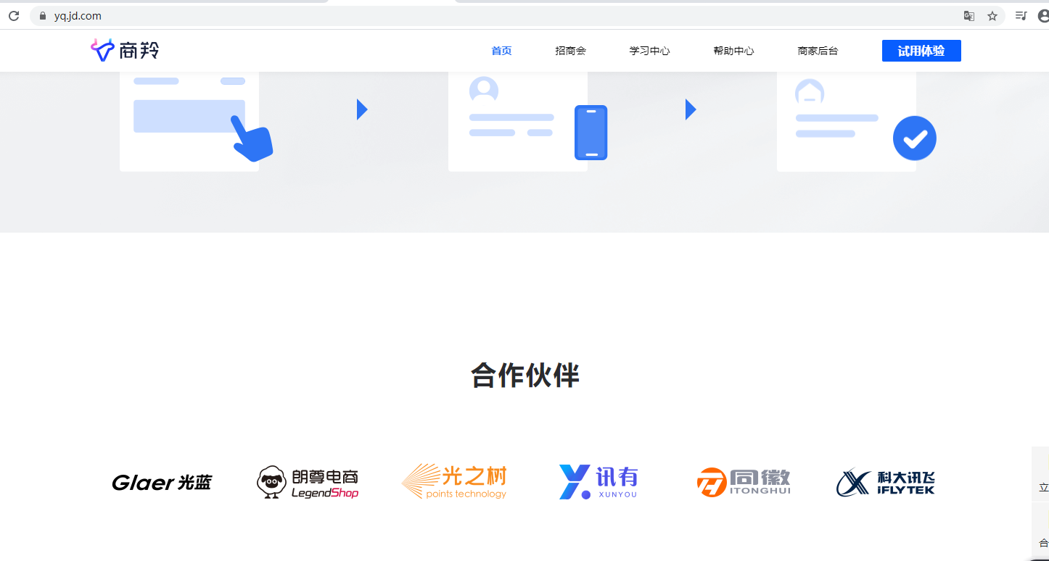Reload the page with the refresh icon
The height and width of the screenshot is (561, 1049).
point(14,16)
